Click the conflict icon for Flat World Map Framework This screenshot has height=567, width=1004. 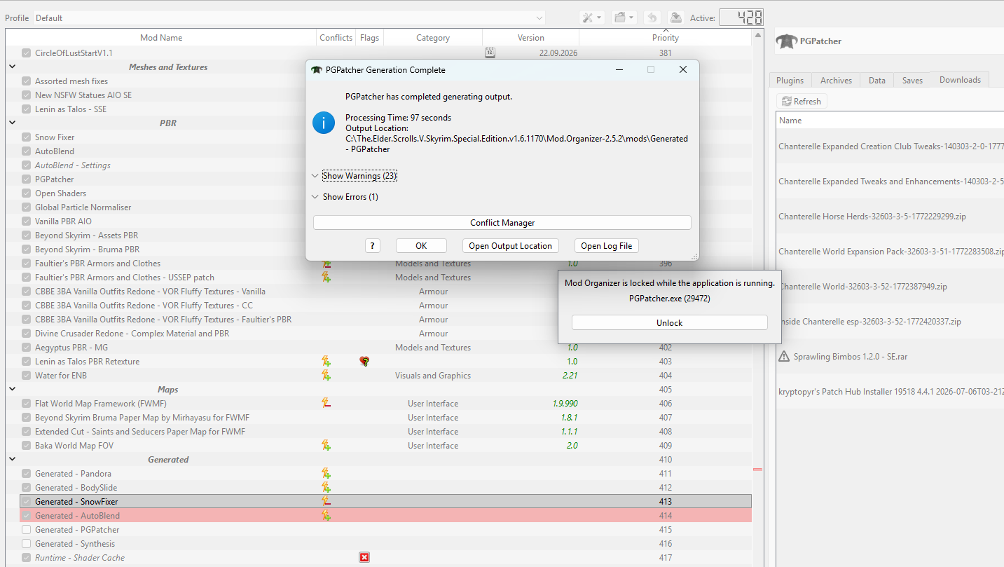326,404
